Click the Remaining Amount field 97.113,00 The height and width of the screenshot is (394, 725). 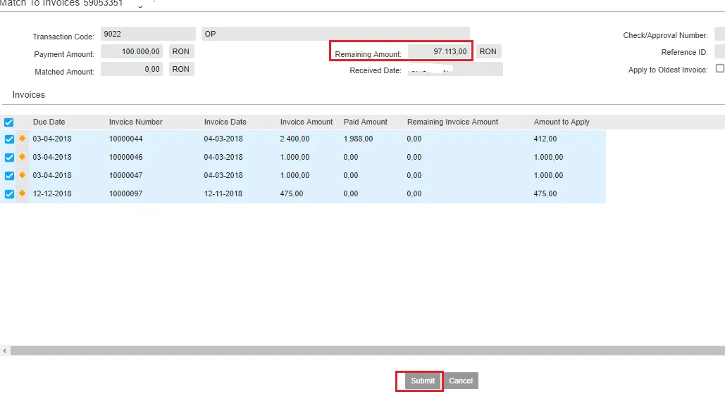(439, 51)
